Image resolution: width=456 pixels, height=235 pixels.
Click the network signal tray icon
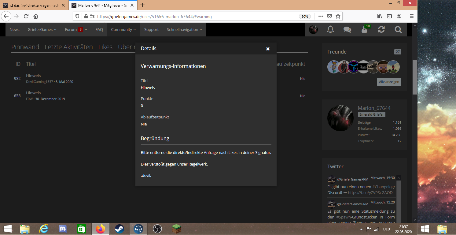point(376,229)
